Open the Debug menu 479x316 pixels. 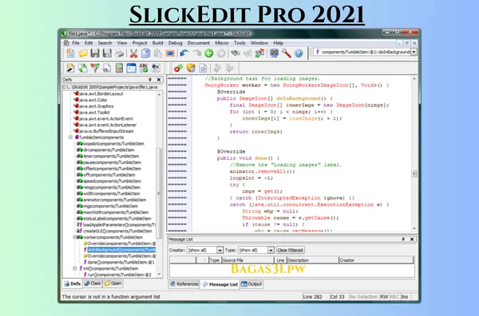175,43
